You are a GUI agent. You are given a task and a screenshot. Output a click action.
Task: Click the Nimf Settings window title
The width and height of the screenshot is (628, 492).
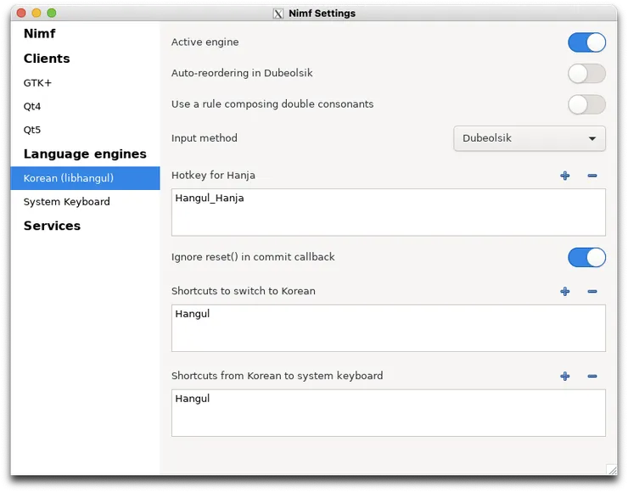(322, 14)
